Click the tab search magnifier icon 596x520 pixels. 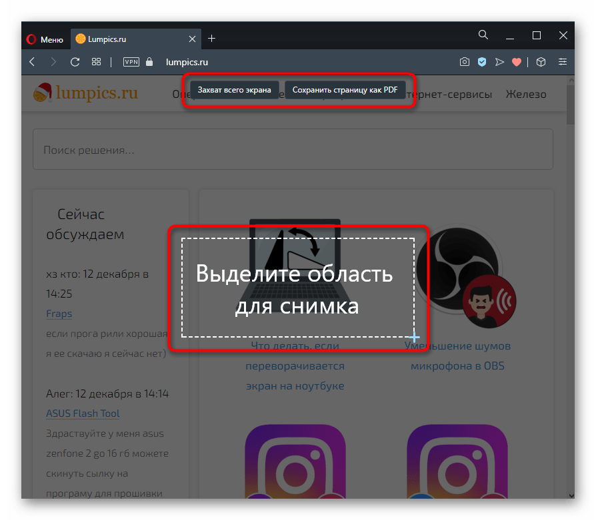click(484, 35)
